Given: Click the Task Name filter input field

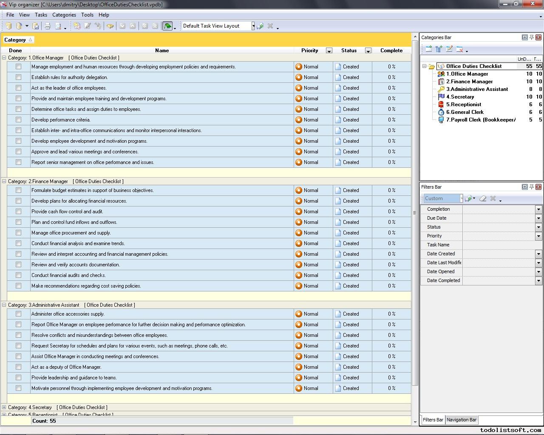Looking at the screenshot, I should tap(502, 245).
